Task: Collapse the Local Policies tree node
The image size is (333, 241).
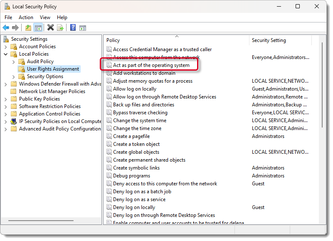Action: (x=5, y=54)
